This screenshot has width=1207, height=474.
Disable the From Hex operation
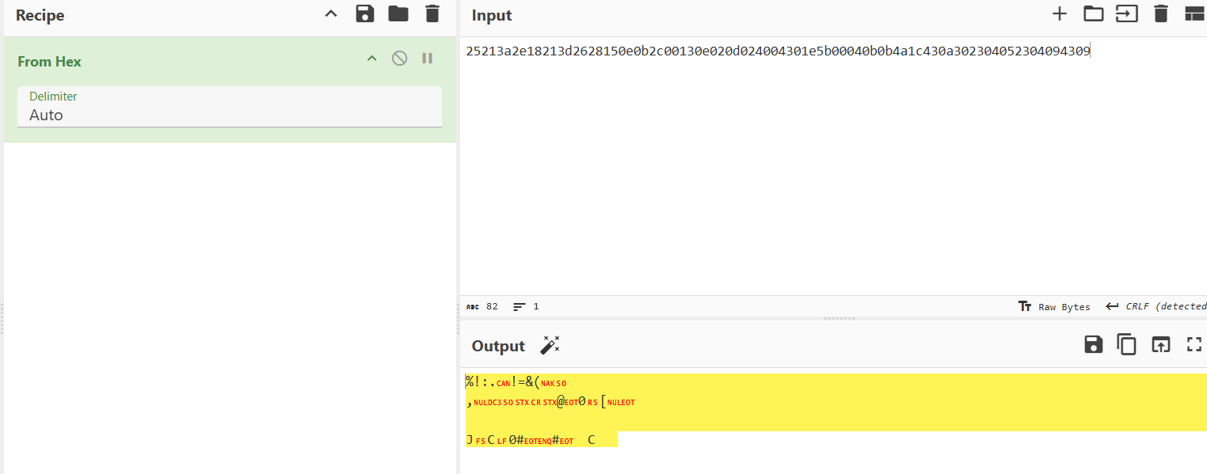(400, 58)
